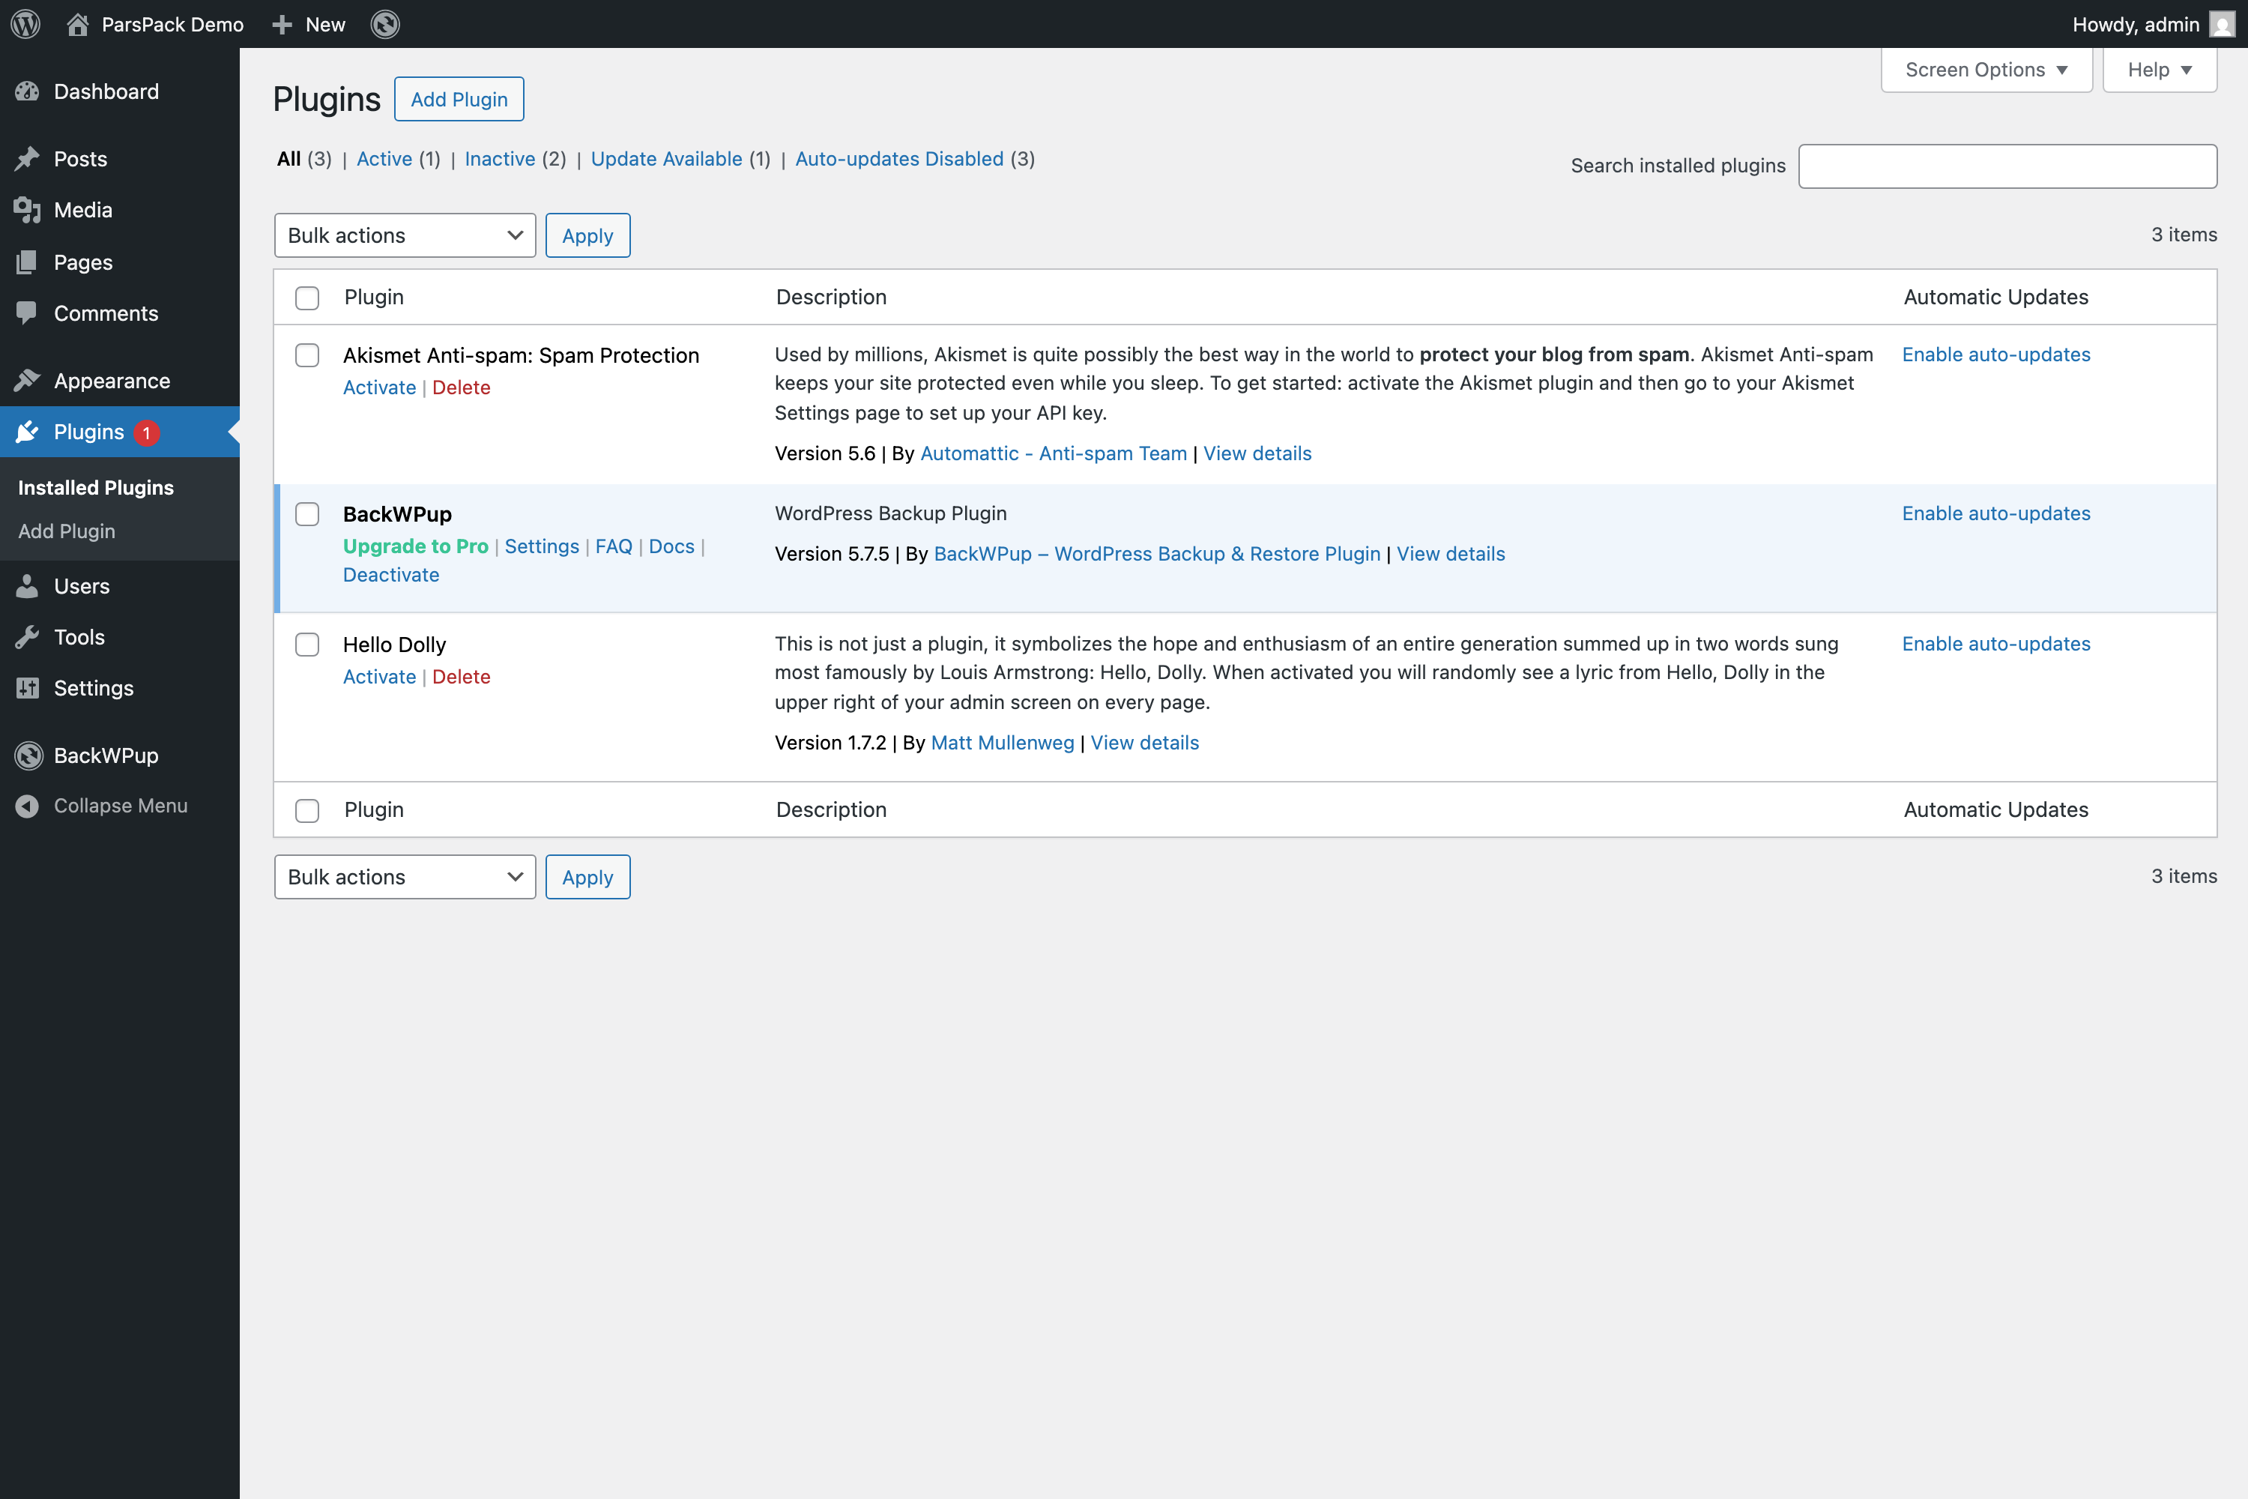Expand Screen Options panel
Viewport: 2248px width, 1499px height.
1986,70
